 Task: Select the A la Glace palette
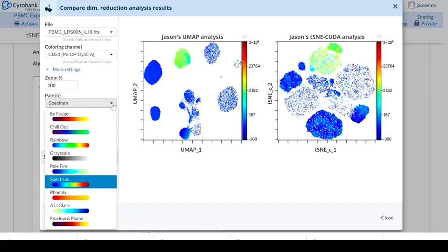(x=81, y=208)
